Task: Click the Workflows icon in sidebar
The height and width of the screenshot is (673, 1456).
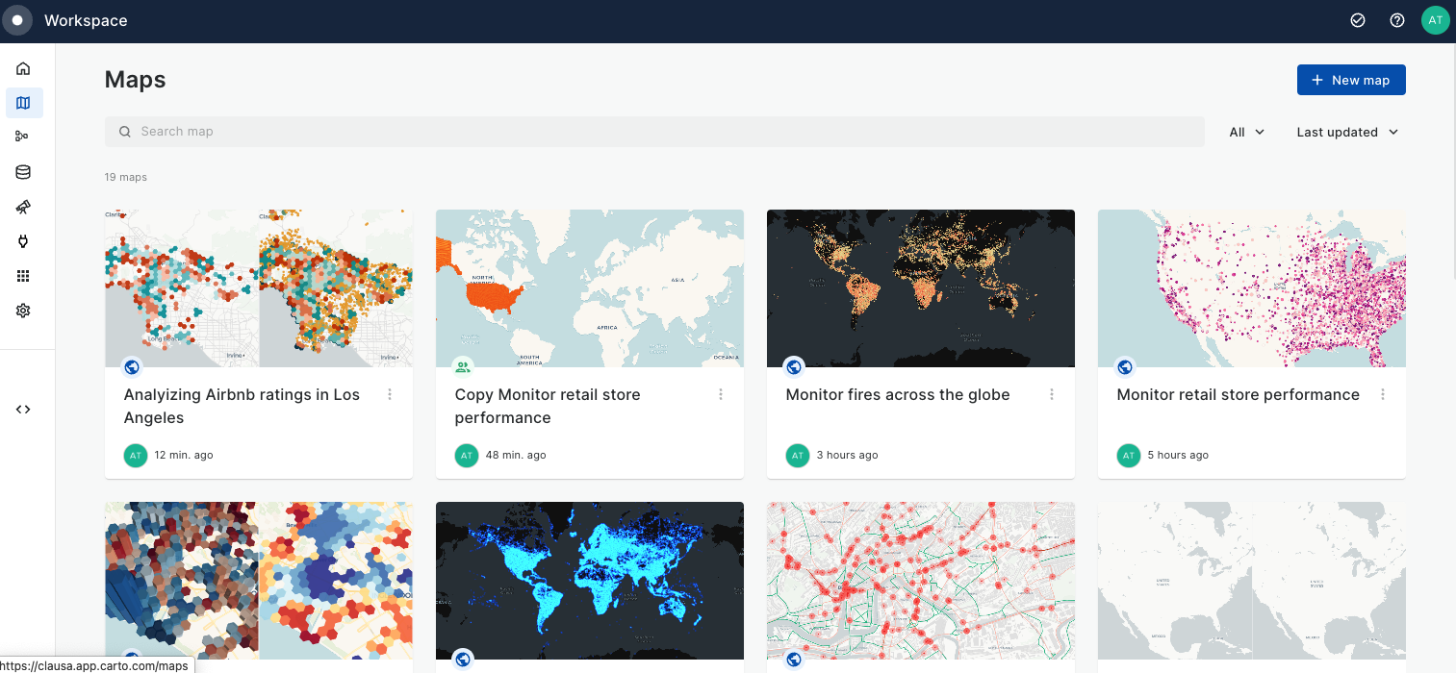Action: (x=23, y=137)
